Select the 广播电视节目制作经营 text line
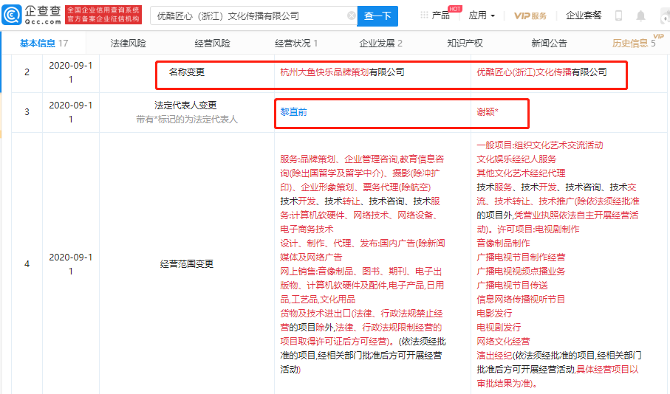 click(x=521, y=257)
